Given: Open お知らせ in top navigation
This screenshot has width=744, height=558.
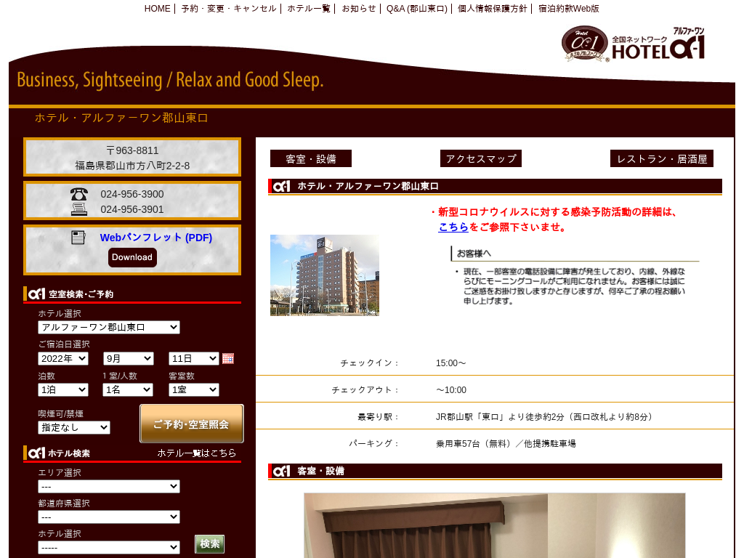Looking at the screenshot, I should [359, 9].
